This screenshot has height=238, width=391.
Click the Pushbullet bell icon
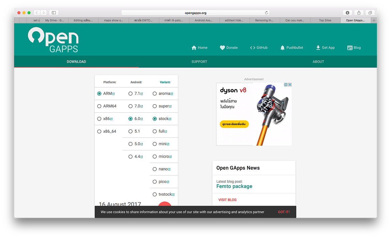pos(282,48)
